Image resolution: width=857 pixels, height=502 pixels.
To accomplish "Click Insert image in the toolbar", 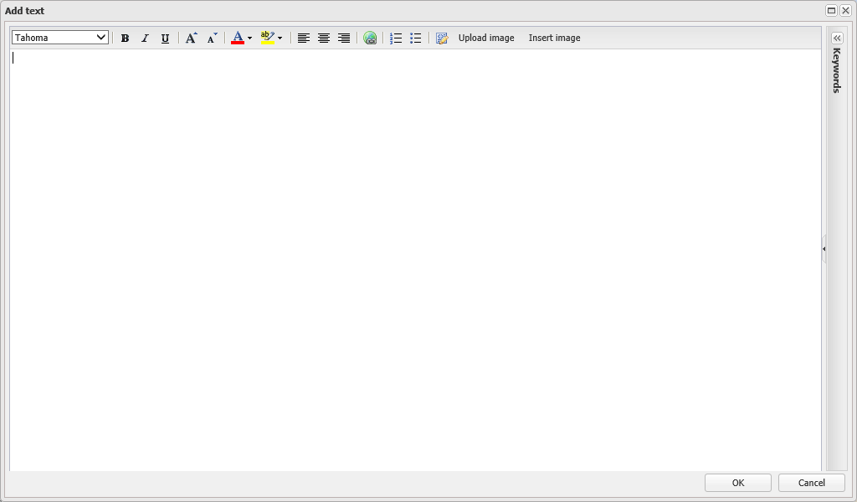I will pyautogui.click(x=554, y=38).
